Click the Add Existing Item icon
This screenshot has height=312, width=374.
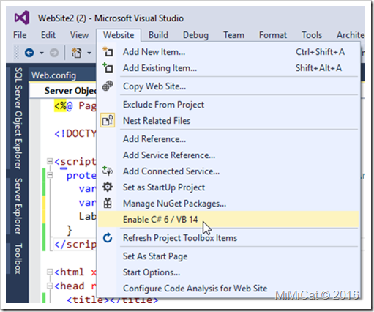pyautogui.click(x=108, y=67)
